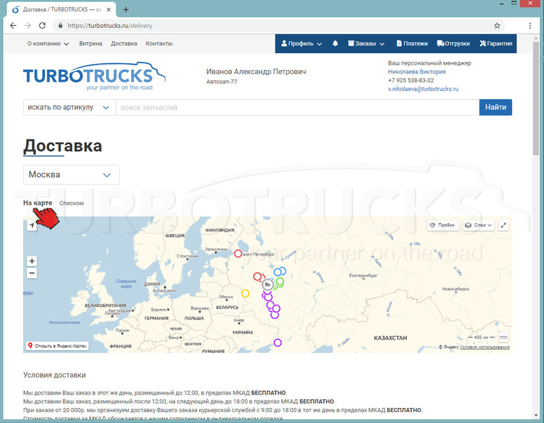Open the Отгрузки section
The width and height of the screenshot is (544, 423).
[x=453, y=44]
